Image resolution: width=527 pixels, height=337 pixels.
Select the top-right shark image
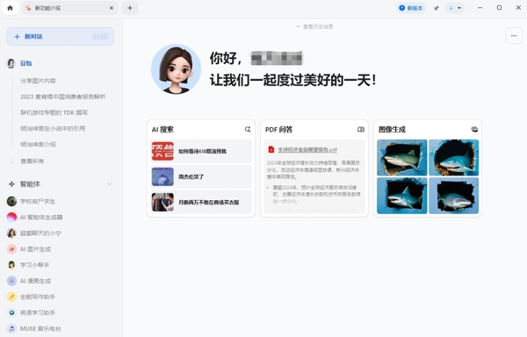[454, 157]
